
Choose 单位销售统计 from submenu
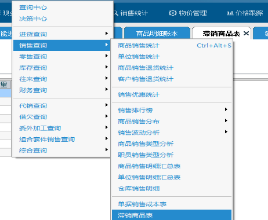[x=172, y=57]
